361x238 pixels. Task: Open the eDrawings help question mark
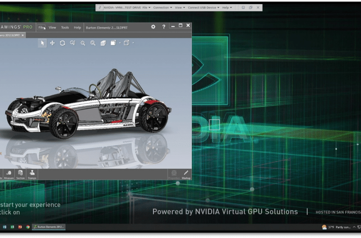[164, 27]
